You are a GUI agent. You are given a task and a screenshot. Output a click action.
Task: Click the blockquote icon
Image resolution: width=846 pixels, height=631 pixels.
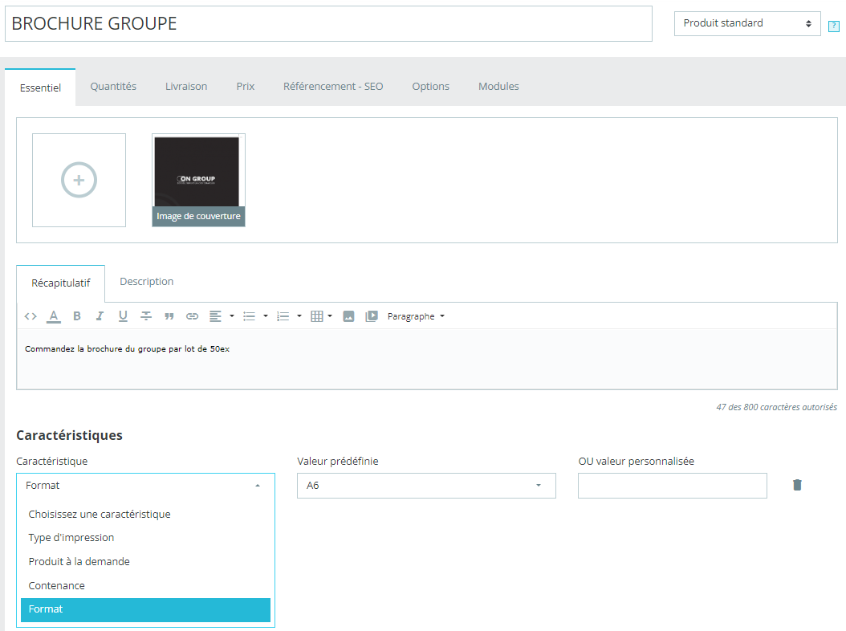(169, 316)
